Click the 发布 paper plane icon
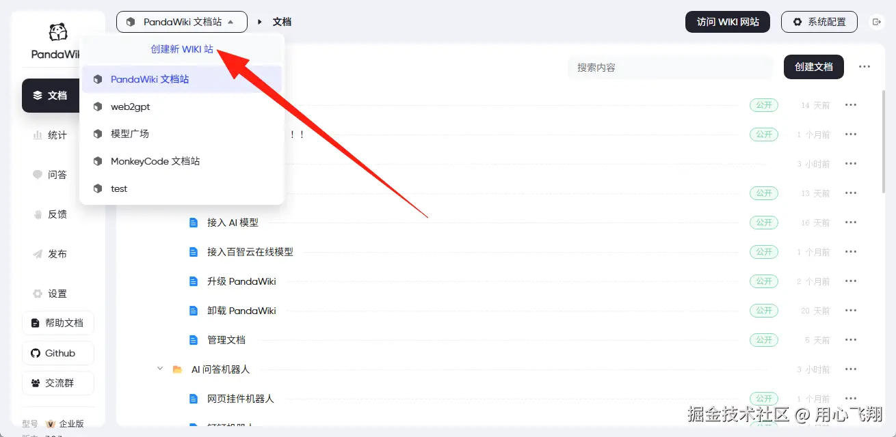896x437 pixels. tap(38, 254)
